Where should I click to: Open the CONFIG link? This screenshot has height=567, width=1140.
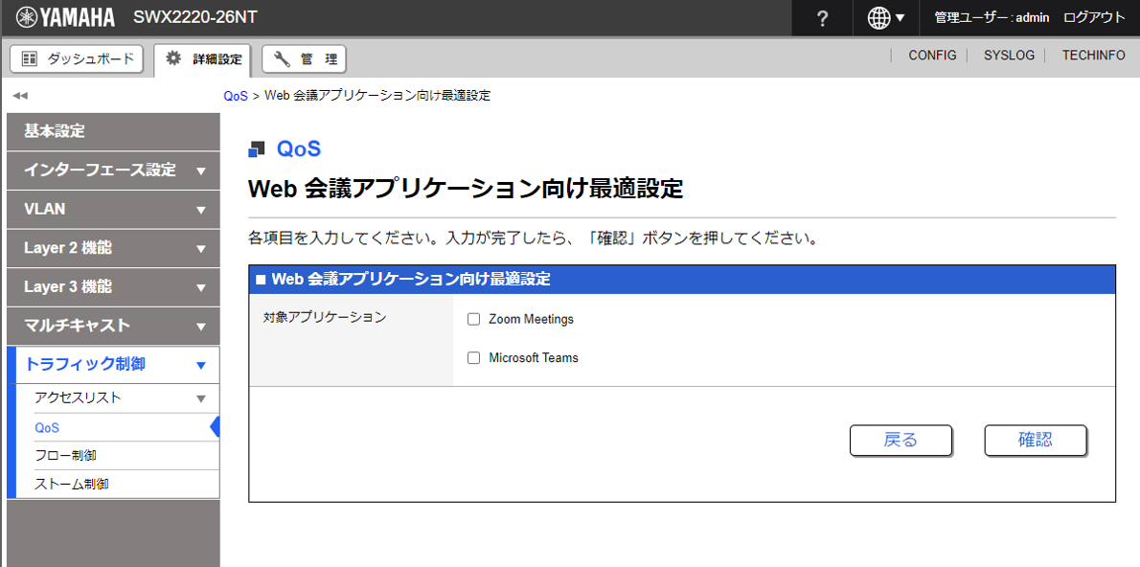[932, 56]
